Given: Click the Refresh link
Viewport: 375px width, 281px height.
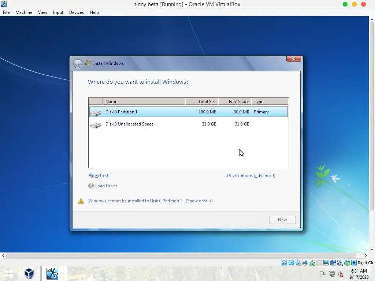Looking at the screenshot, I should (102, 176).
